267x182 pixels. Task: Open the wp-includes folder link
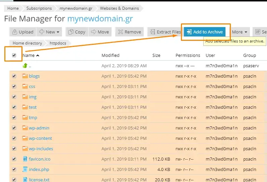41,149
